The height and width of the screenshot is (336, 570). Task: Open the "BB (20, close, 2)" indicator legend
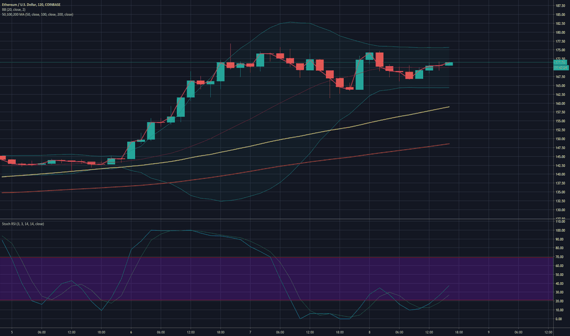(13, 9)
